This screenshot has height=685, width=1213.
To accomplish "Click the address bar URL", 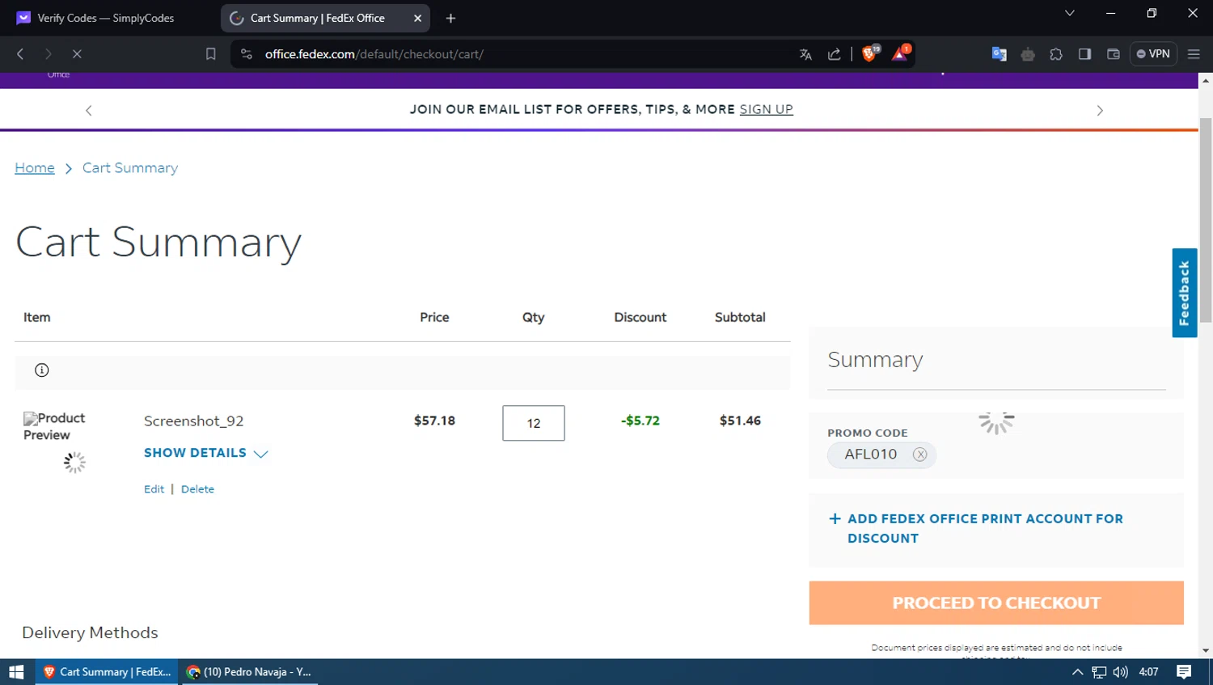I will click(374, 54).
